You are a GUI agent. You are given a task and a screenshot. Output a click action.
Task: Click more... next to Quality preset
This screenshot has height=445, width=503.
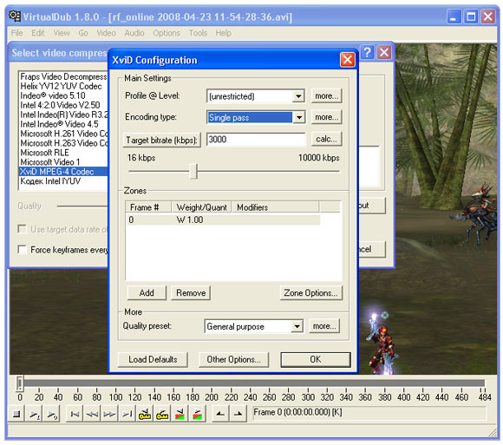point(324,326)
